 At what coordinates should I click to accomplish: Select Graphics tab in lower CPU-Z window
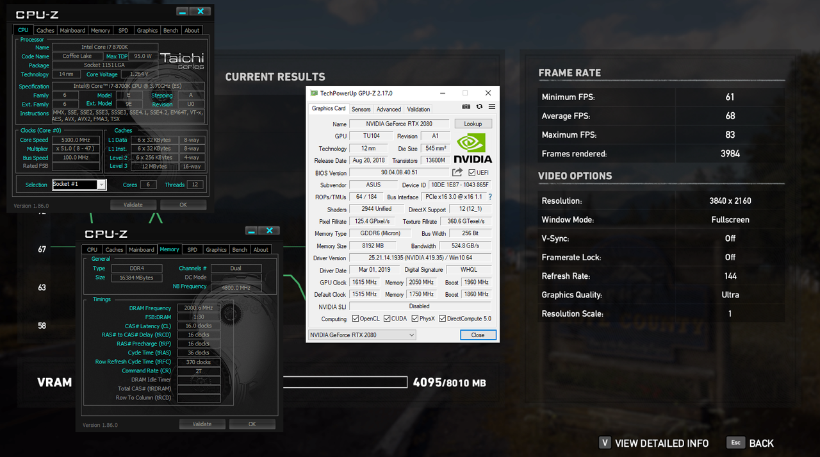click(216, 249)
